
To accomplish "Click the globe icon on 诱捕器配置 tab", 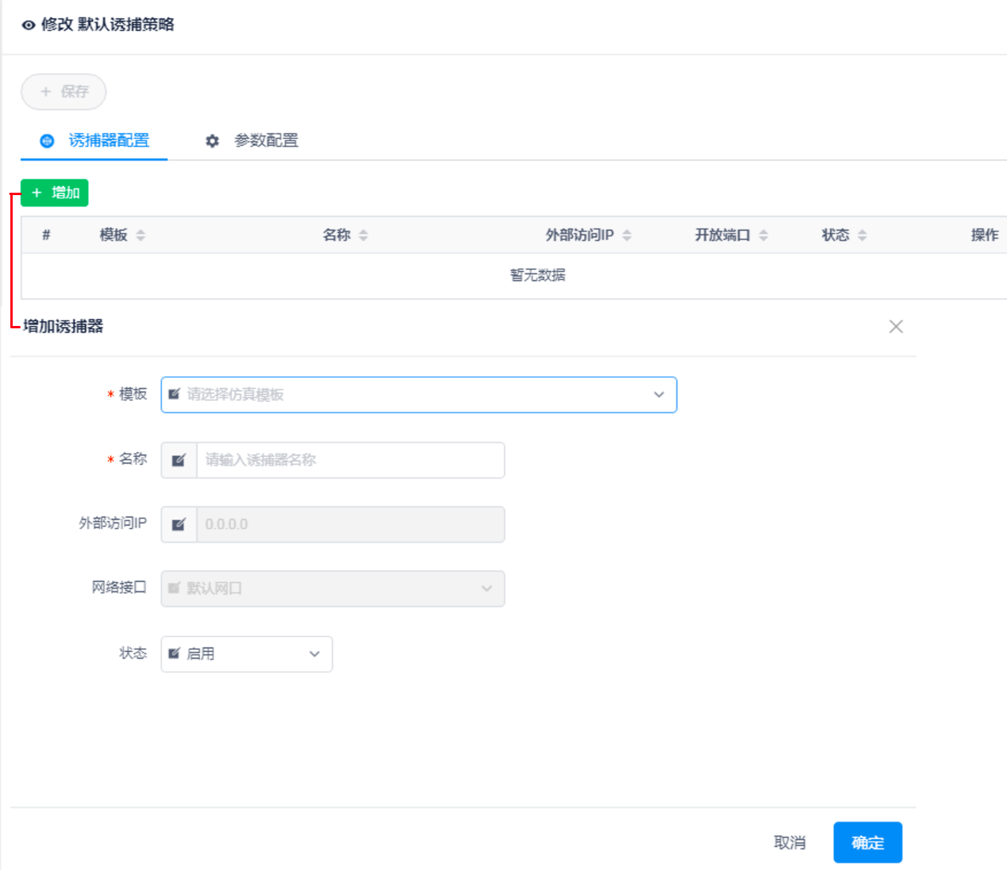I will (46, 140).
